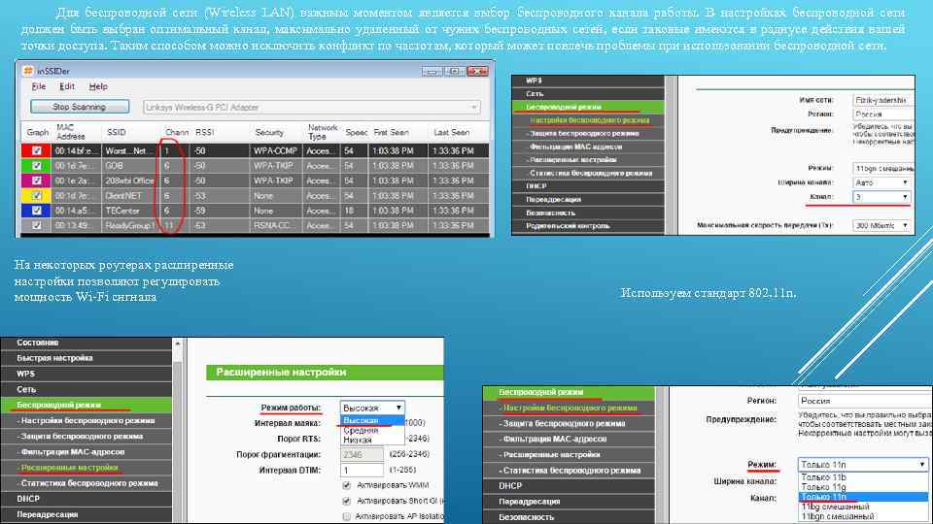Close the inSSIDer window

point(477,71)
